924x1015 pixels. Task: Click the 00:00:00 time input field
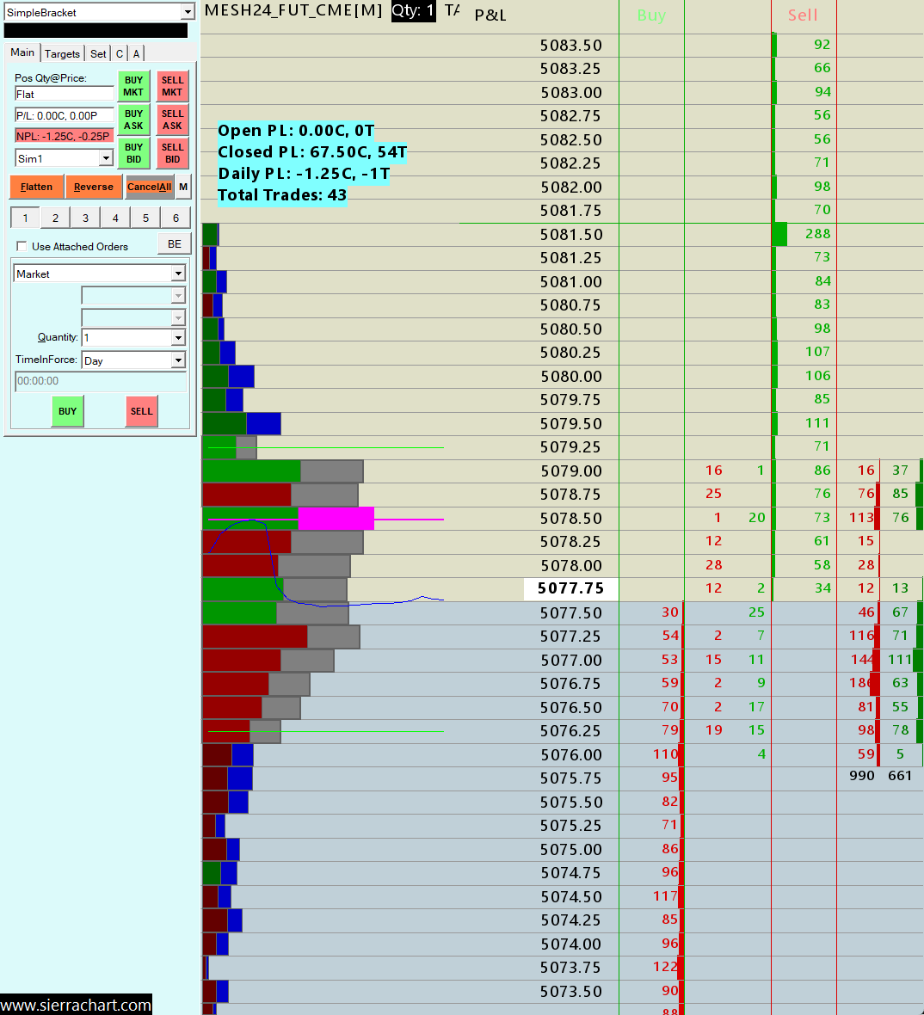101,380
